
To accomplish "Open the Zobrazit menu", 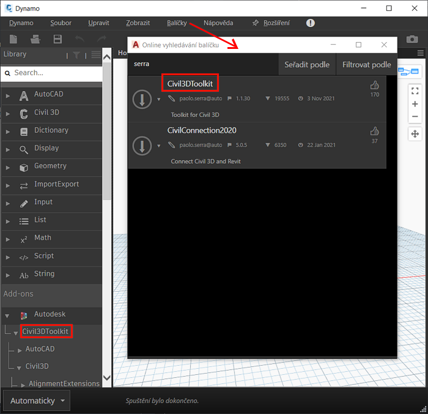I will (x=138, y=23).
